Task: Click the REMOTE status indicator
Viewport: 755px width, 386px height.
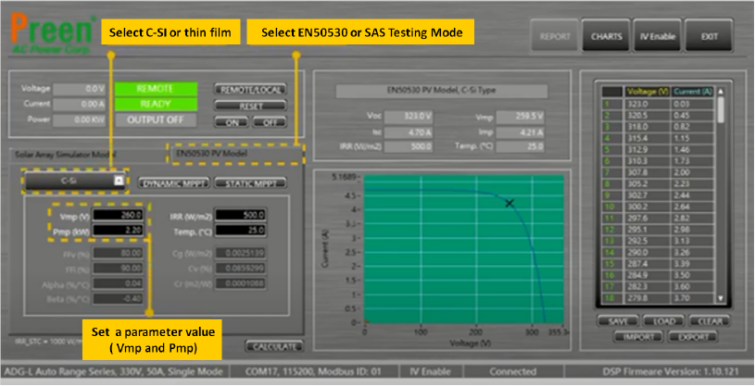Action: (x=156, y=89)
